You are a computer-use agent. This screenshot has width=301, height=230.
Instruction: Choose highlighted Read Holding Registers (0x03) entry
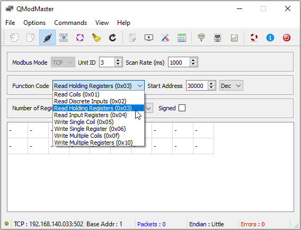point(99,108)
